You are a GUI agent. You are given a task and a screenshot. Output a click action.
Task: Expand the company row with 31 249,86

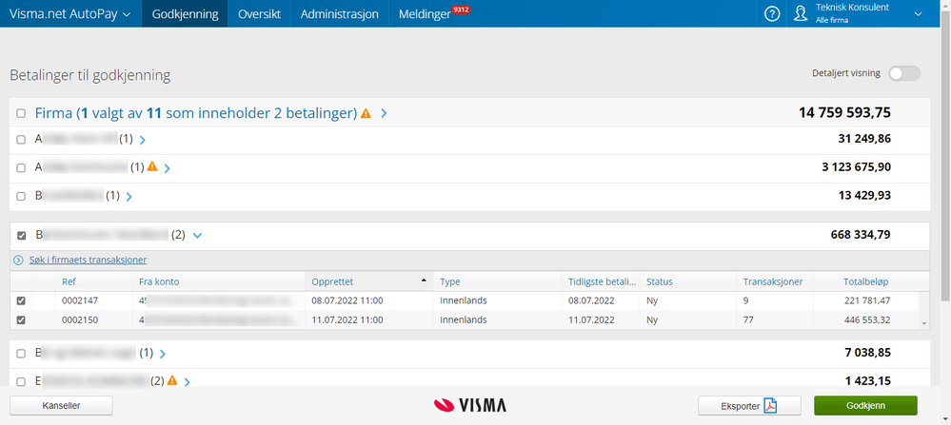tap(143, 140)
